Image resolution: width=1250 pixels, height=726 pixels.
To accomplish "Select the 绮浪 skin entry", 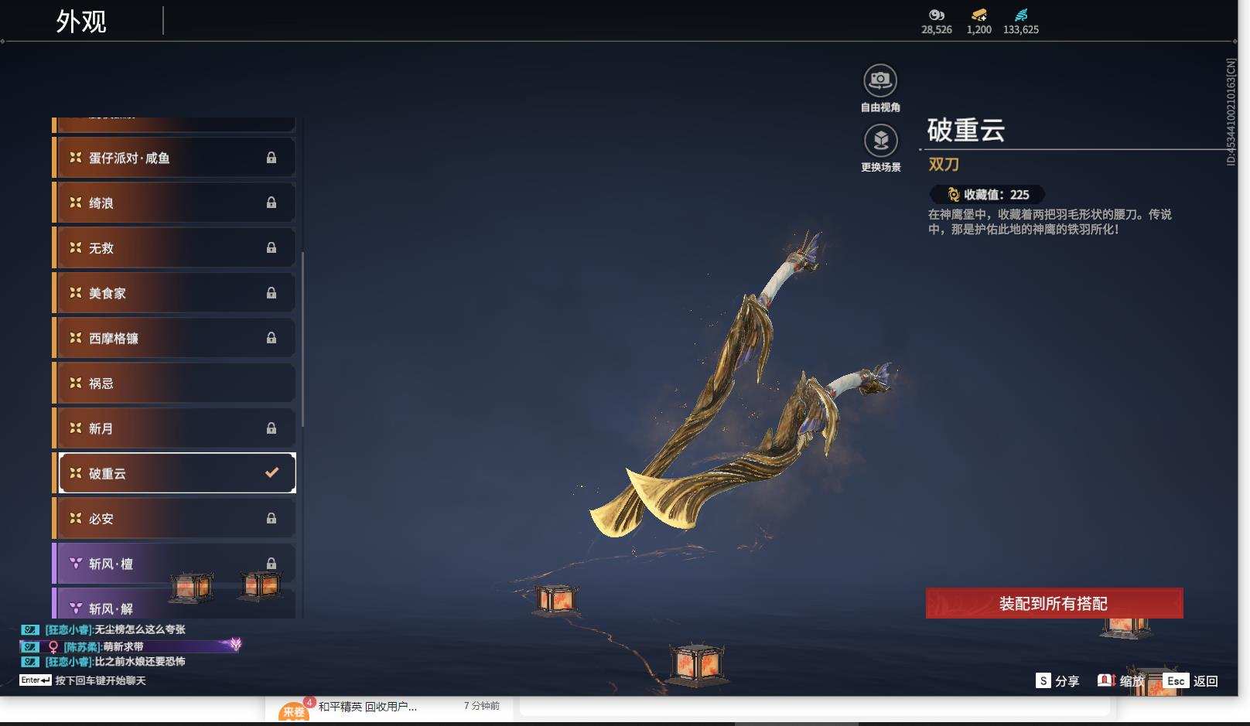I will (x=174, y=203).
